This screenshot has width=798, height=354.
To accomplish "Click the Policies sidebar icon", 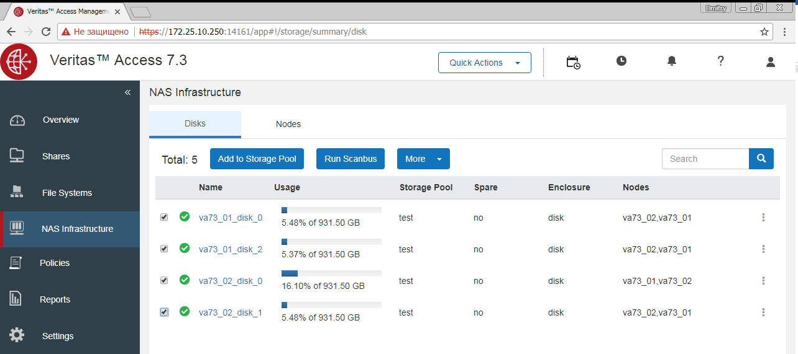I will [16, 263].
